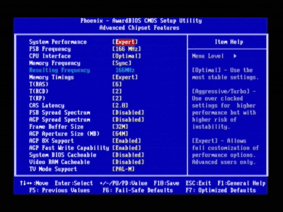Click the F10:Save key hint
The width and height of the screenshot is (283, 212).
pyautogui.click(x=166, y=183)
